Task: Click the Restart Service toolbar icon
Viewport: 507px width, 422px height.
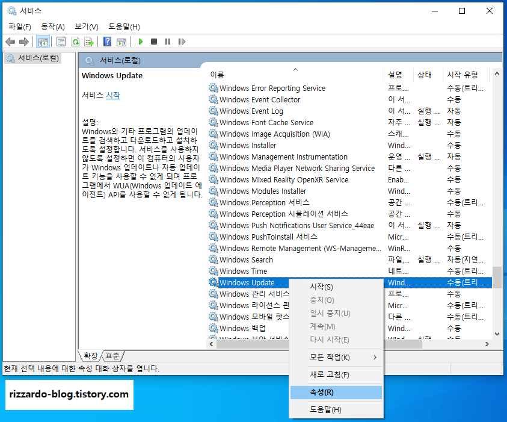Action: 182,42
